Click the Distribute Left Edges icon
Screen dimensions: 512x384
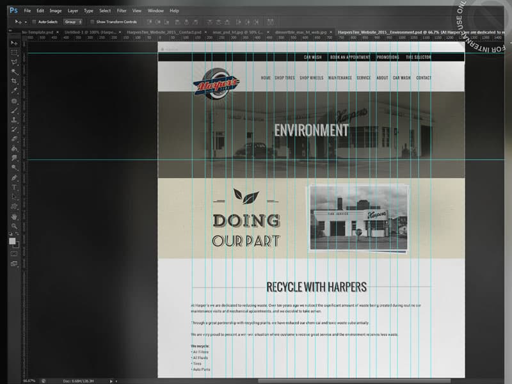pos(238,22)
